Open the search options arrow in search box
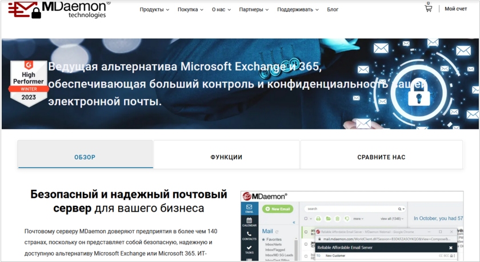 403,209
